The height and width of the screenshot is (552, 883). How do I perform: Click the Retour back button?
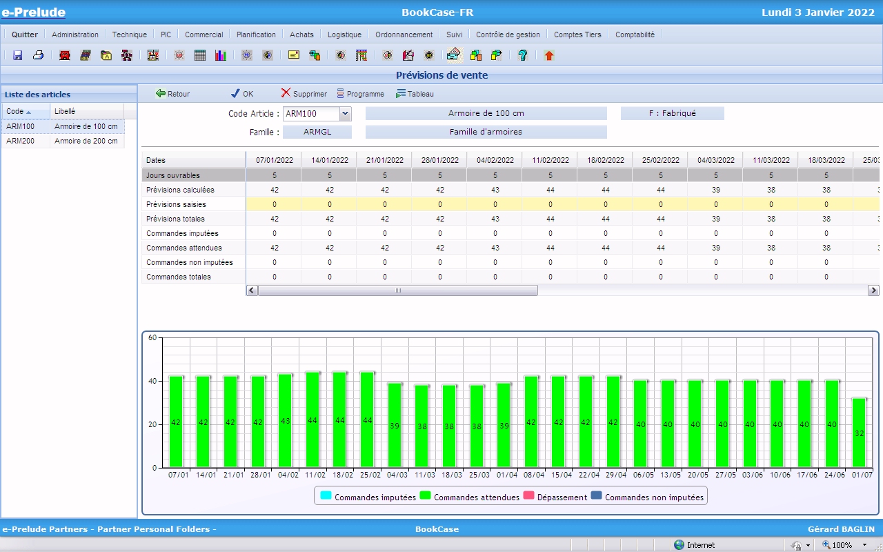pos(172,94)
